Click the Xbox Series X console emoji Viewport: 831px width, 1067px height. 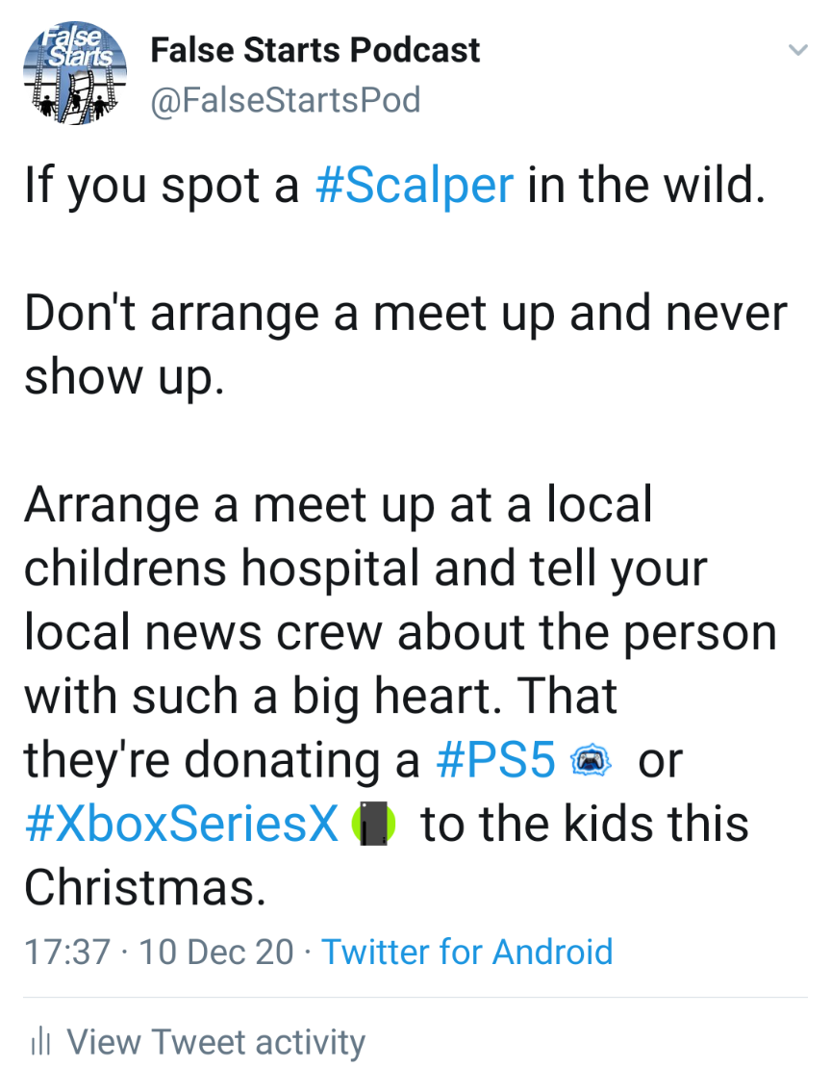371,826
